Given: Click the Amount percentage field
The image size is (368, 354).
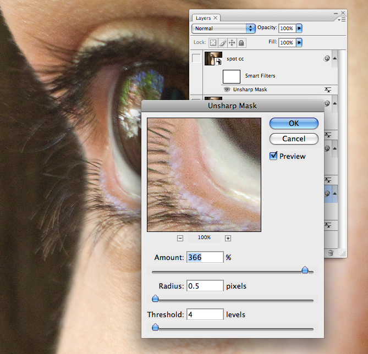Looking at the screenshot, I should coord(205,257).
